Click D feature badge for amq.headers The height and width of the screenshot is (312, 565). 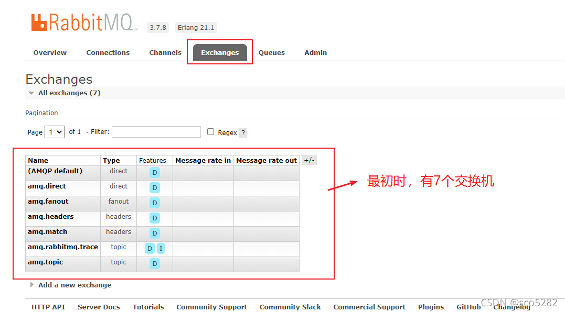[155, 218]
